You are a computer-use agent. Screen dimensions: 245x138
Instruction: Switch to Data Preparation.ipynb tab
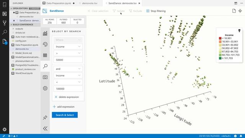59,3
